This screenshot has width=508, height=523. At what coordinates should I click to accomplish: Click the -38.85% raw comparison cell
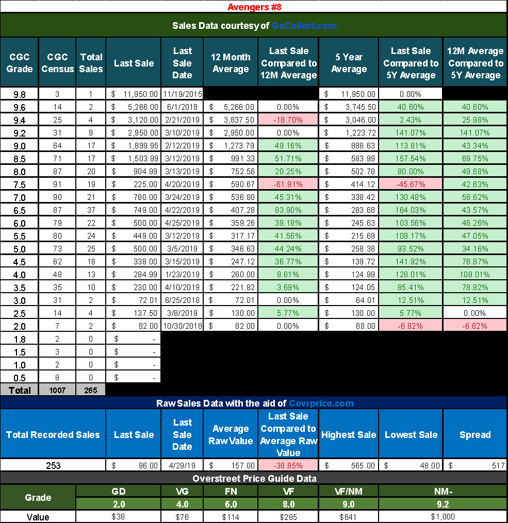click(x=288, y=465)
